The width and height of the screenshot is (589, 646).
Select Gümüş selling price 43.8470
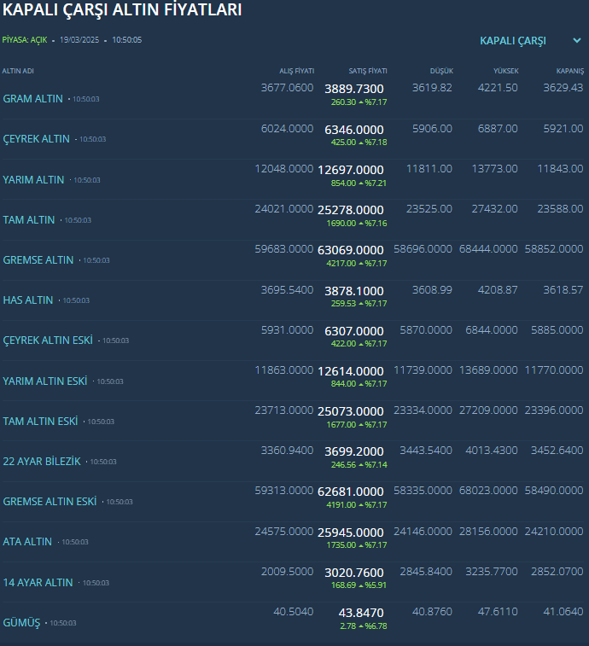click(x=361, y=613)
